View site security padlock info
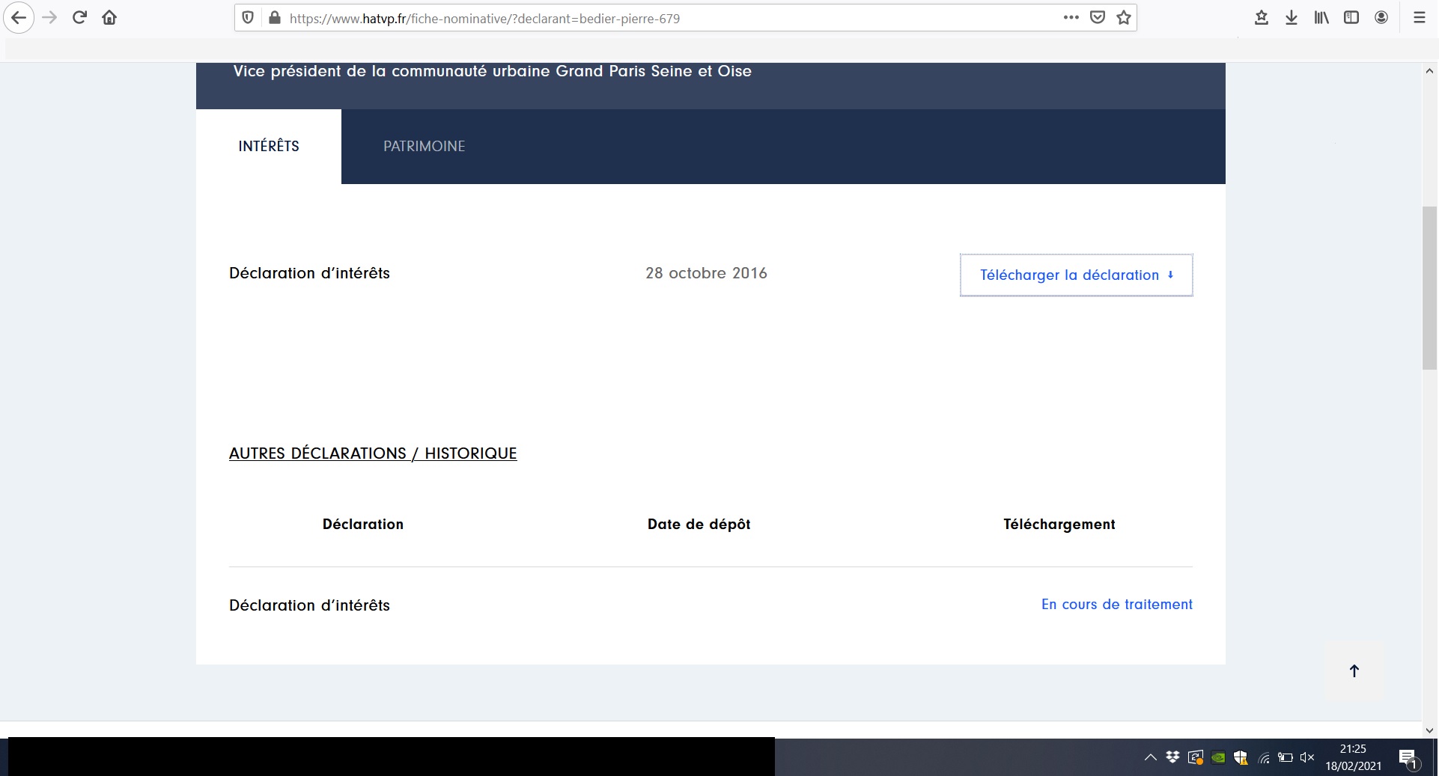This screenshot has width=1439, height=776. coord(274,18)
